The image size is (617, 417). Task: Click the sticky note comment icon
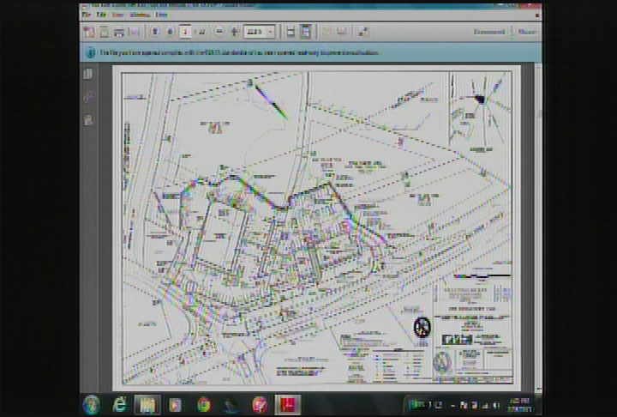327,32
